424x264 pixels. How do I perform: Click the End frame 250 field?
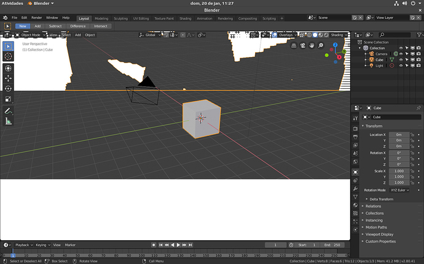[332, 245]
